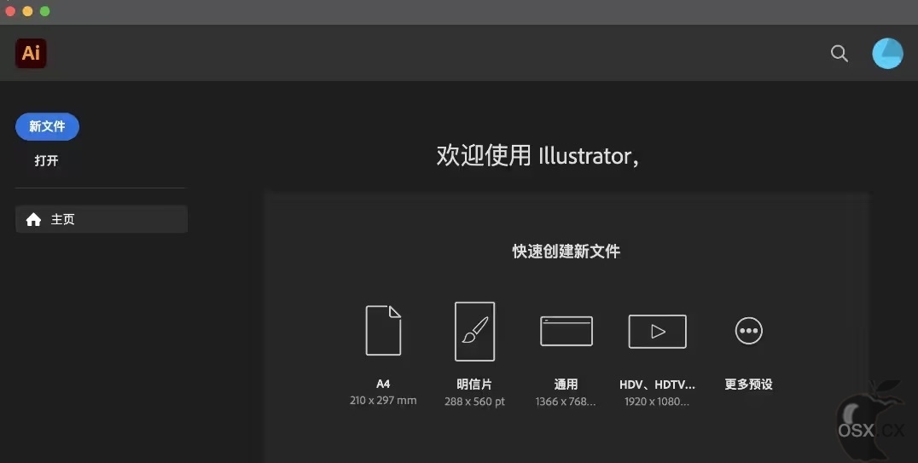Click the 210 x 297 mm size text
918x463 pixels.
click(383, 401)
